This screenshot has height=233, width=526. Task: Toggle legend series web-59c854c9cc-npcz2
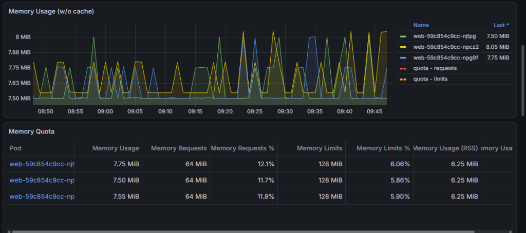tap(446, 47)
